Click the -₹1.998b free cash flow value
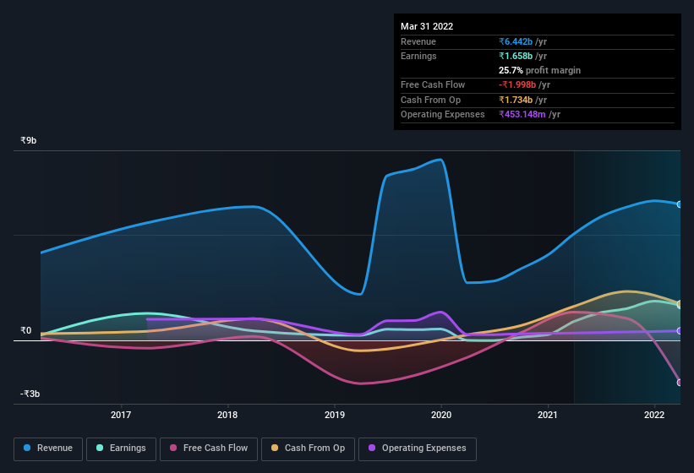The image size is (694, 473). click(x=517, y=84)
